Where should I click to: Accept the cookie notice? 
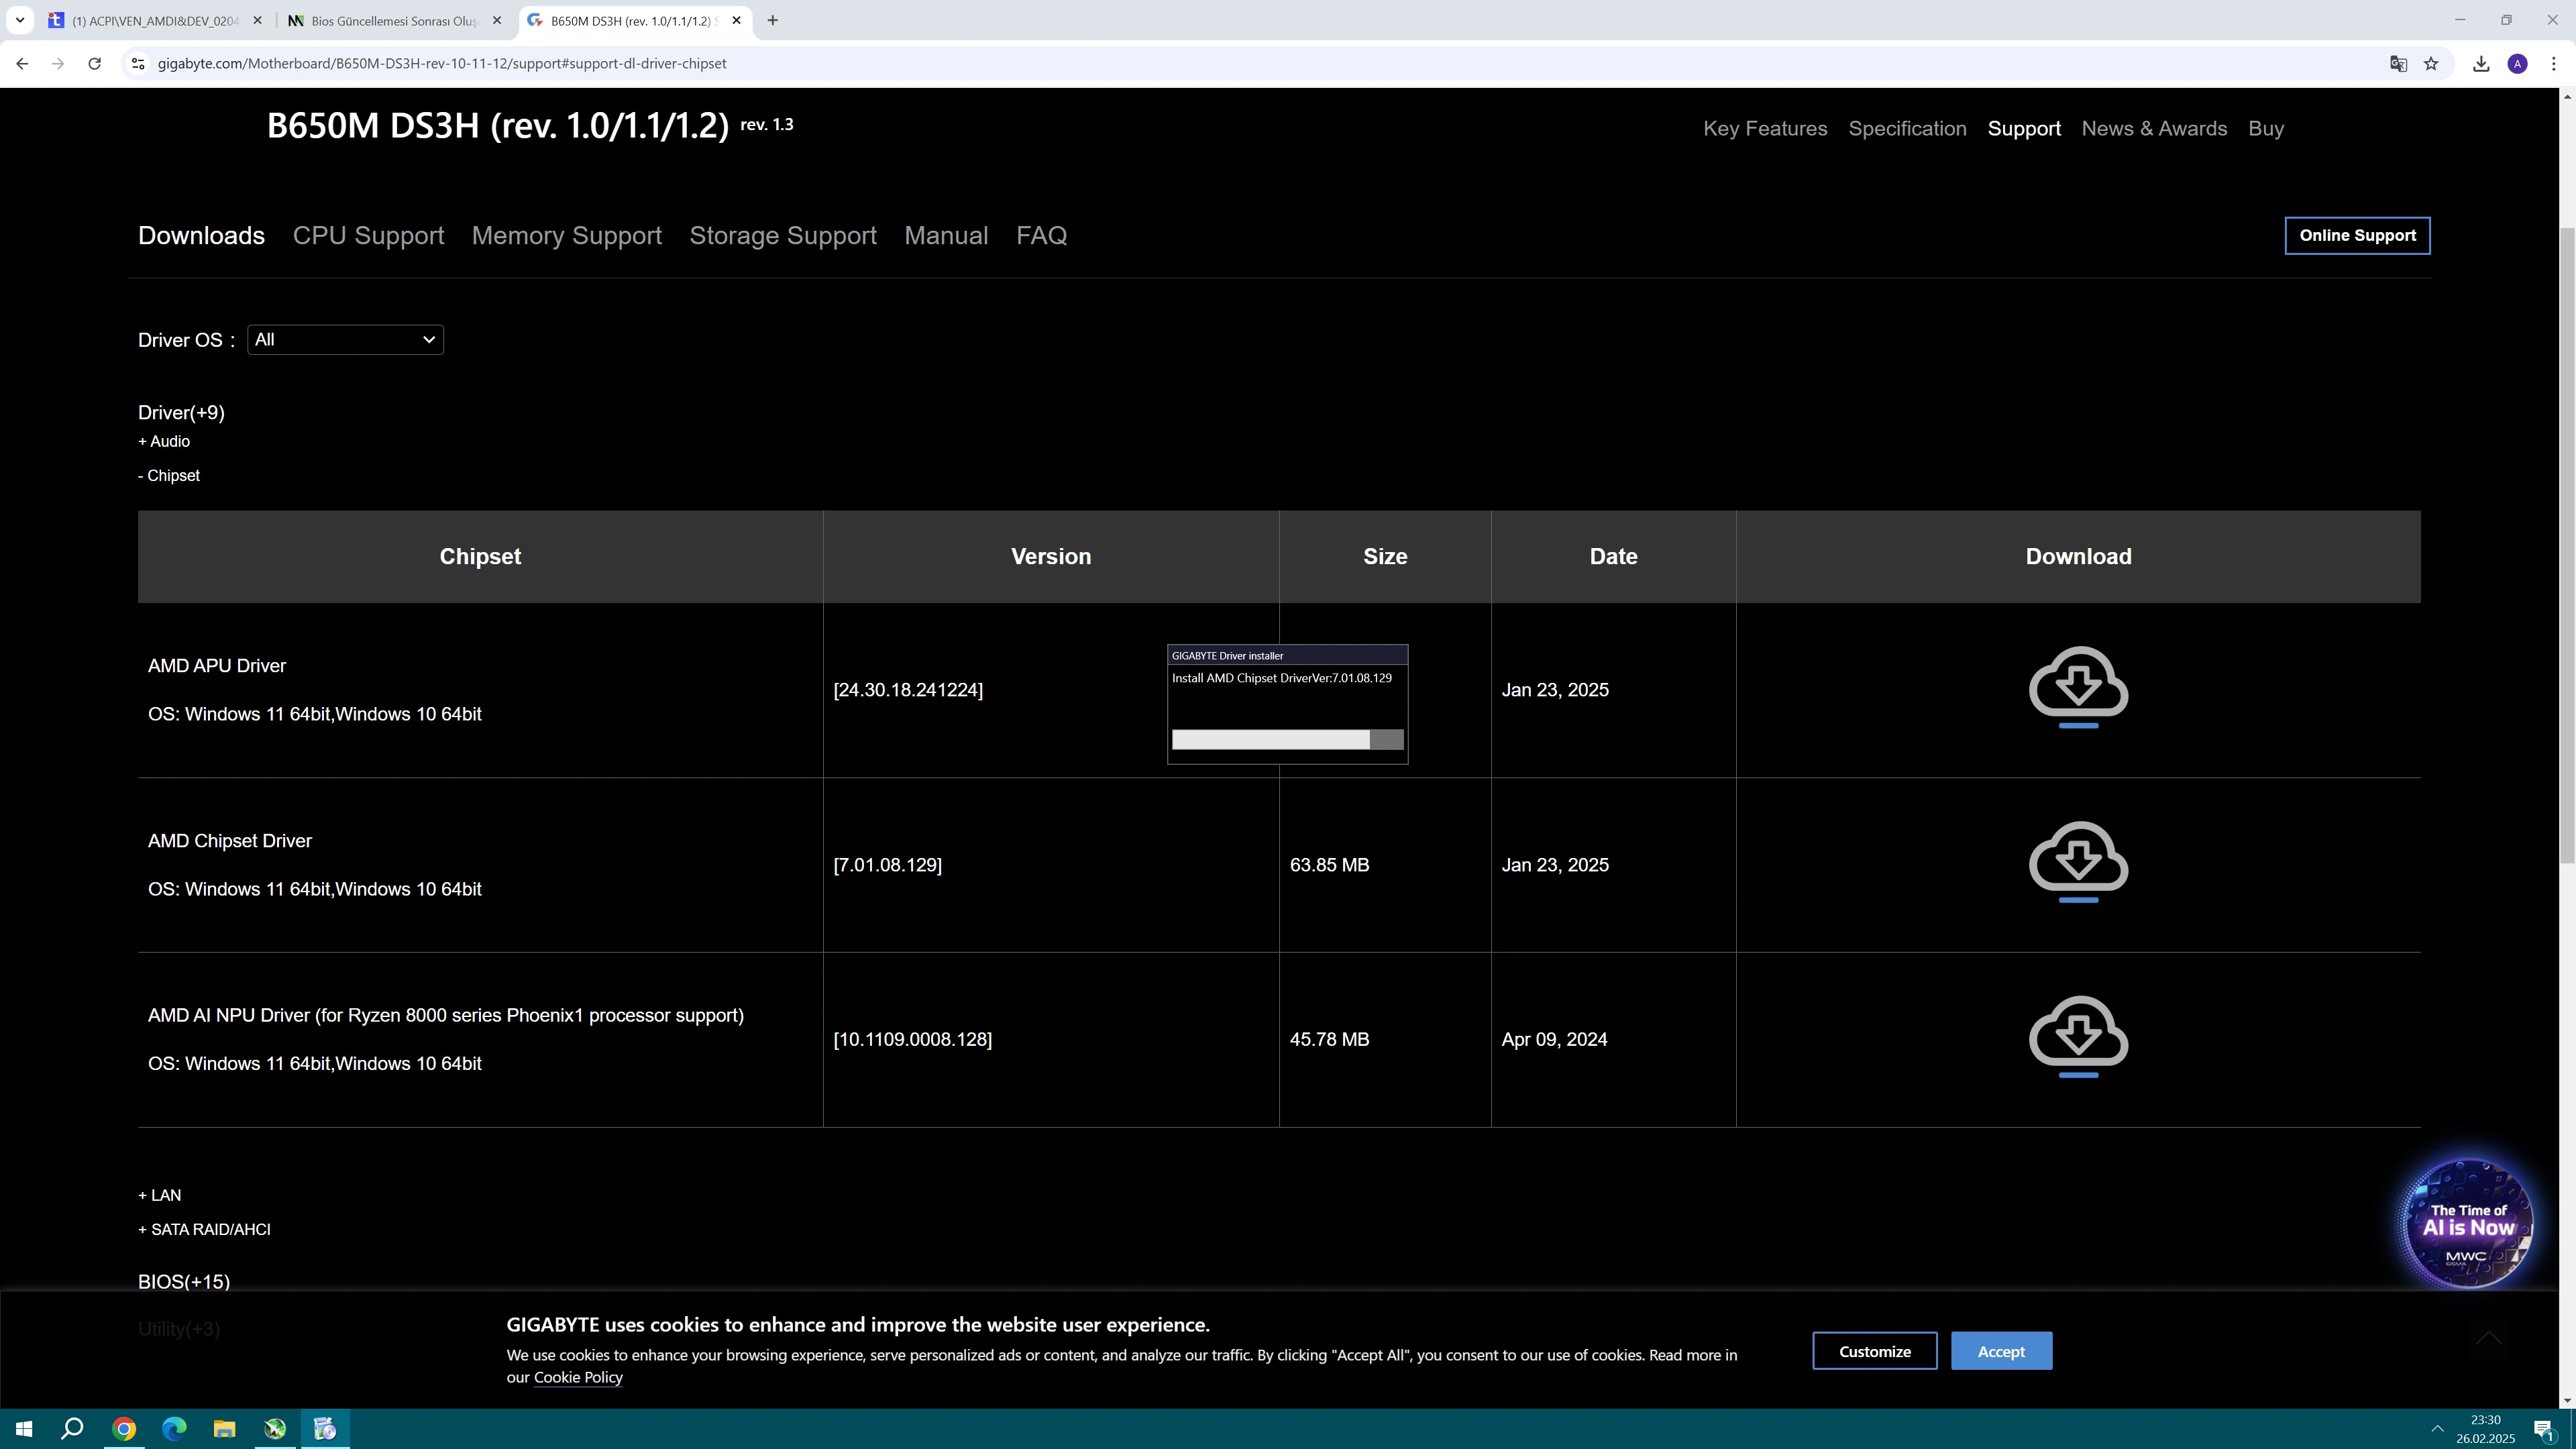[x=2001, y=1351]
